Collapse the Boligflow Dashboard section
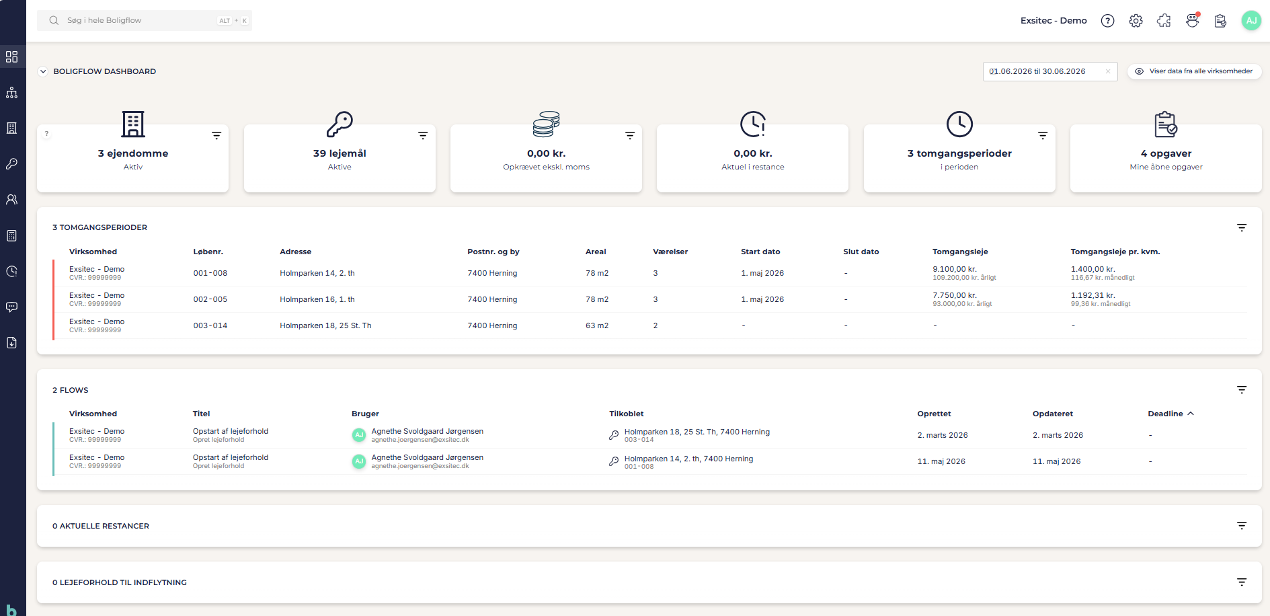This screenshot has width=1270, height=616. [x=43, y=71]
